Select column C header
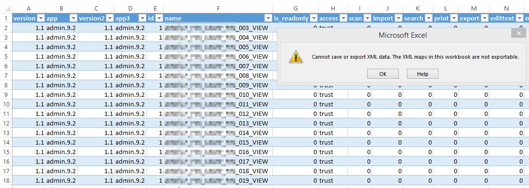The width and height of the screenshot is (529, 188). 96,8
